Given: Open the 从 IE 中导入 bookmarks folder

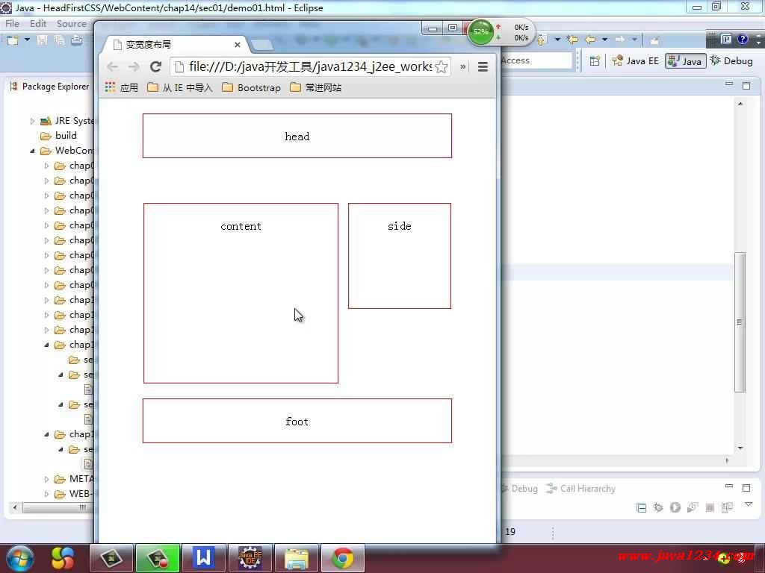Looking at the screenshot, I should (x=180, y=88).
